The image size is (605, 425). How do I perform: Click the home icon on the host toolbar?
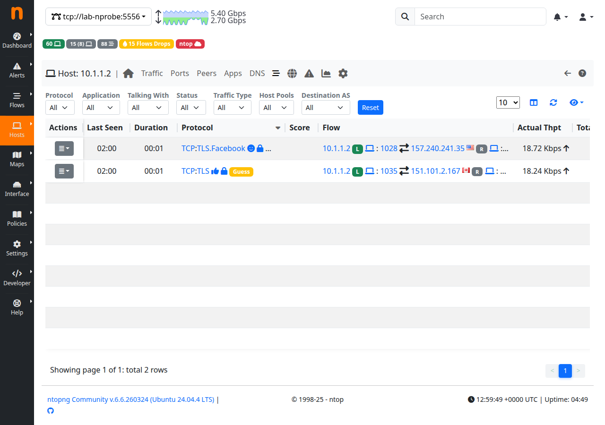128,73
